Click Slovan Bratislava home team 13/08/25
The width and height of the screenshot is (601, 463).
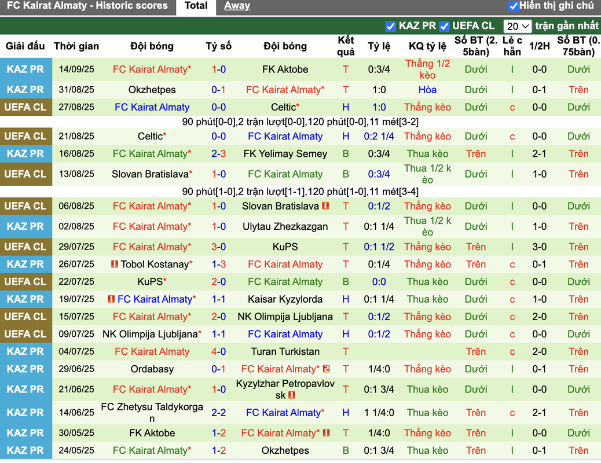tap(152, 174)
